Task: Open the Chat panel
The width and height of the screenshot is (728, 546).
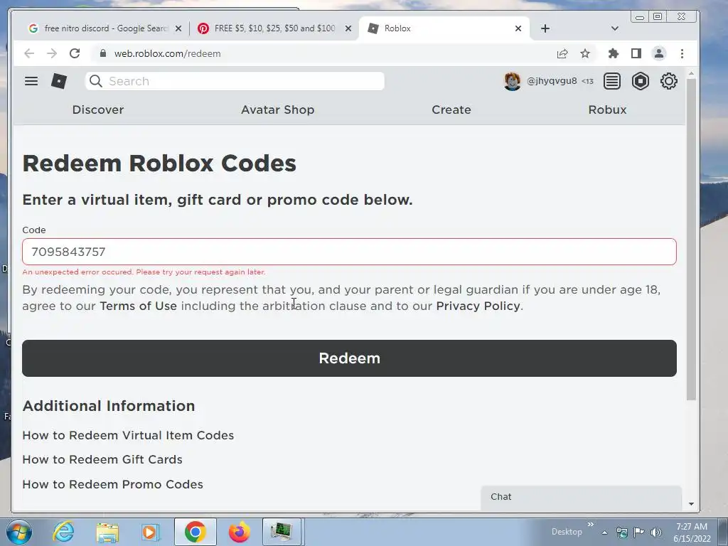Action: point(582,497)
